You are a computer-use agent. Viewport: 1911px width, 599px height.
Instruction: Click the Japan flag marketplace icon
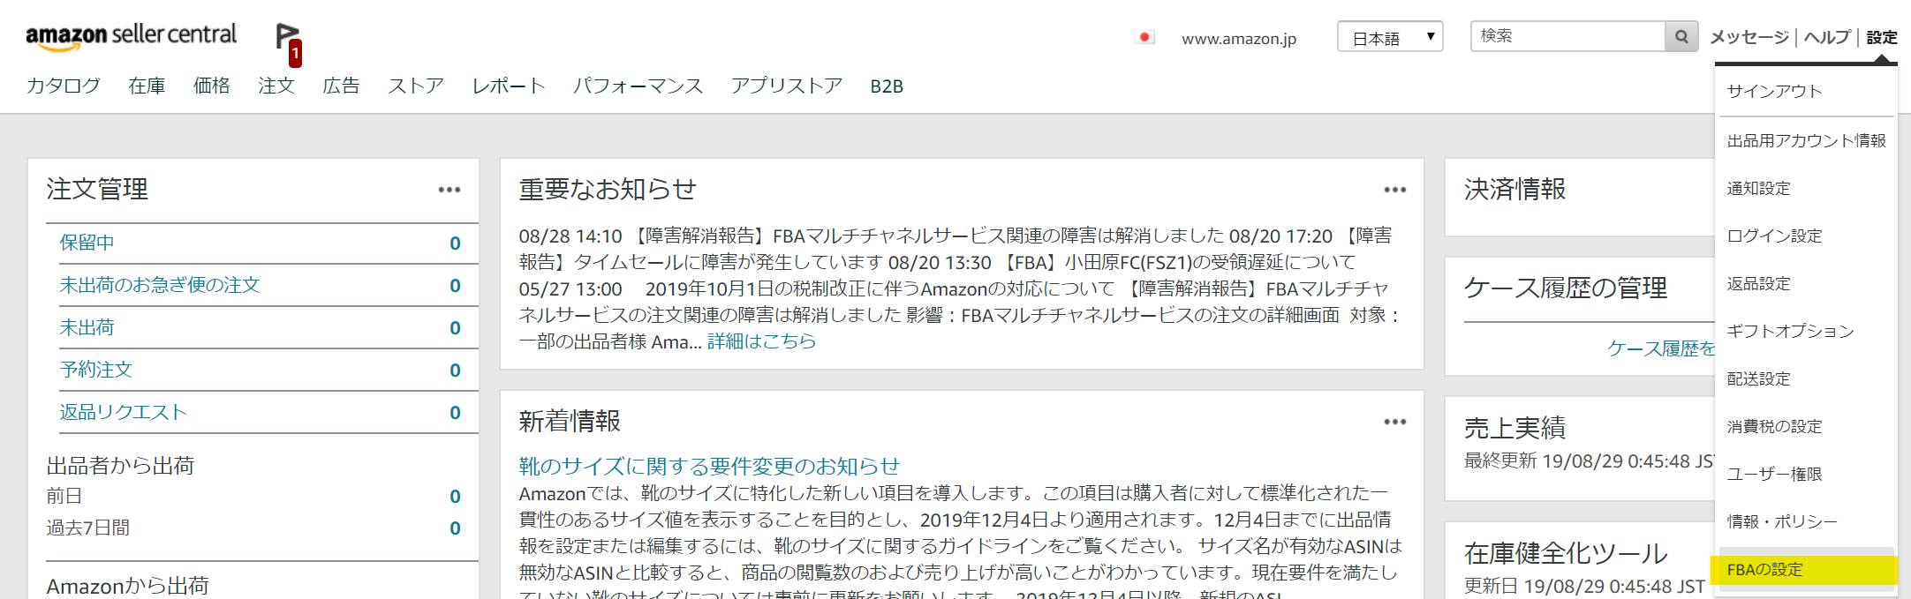(x=1144, y=37)
